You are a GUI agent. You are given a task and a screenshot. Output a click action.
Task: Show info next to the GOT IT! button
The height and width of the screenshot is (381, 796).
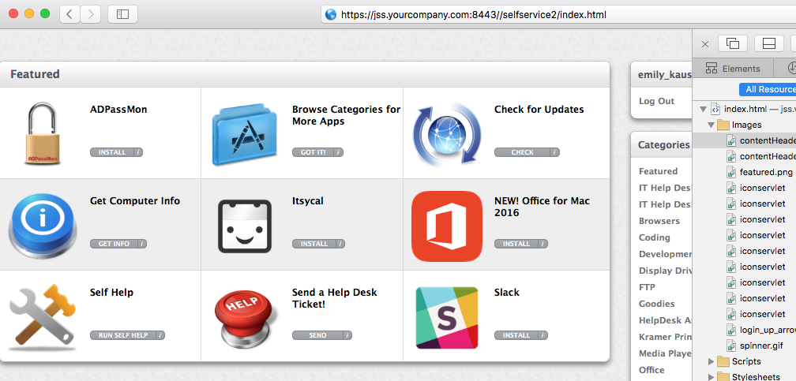pyautogui.click(x=339, y=152)
